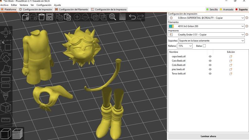Image resolution: width=249 pixels, height=140 pixels.
Task: Hide capa beelz.stl using eye icon
Action: coord(210,56)
